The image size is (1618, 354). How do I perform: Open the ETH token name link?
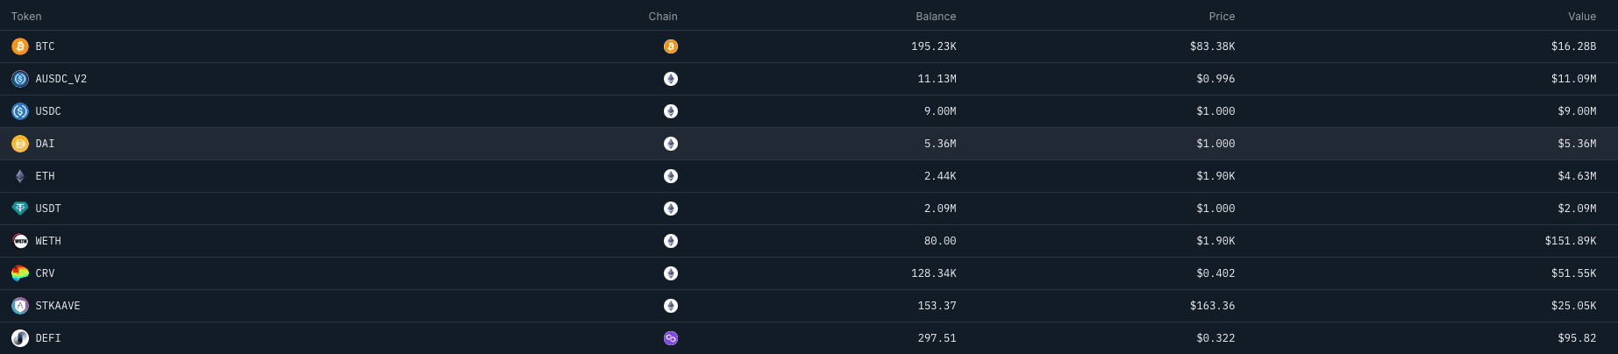tap(46, 176)
